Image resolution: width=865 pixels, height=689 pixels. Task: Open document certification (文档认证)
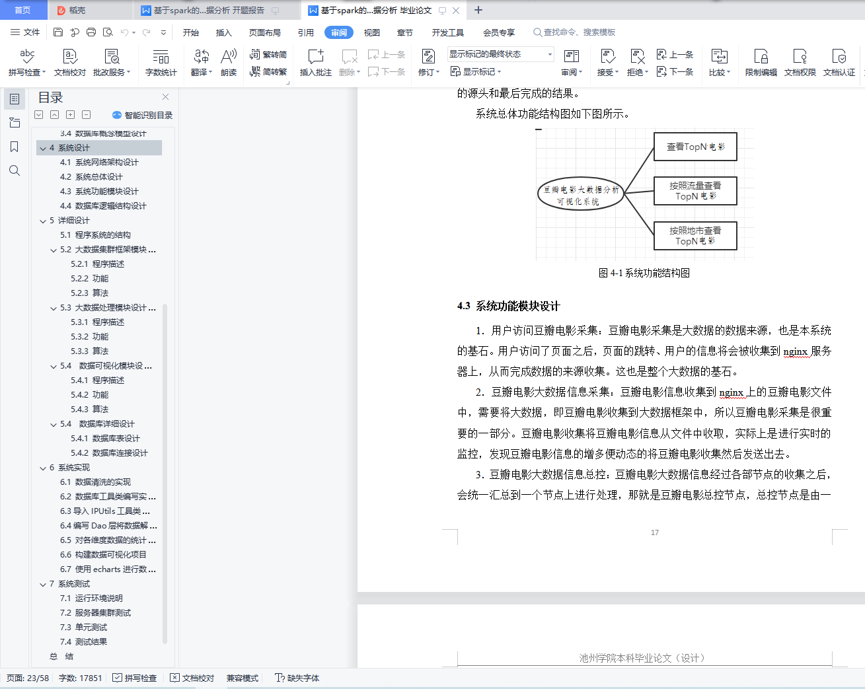click(x=839, y=63)
